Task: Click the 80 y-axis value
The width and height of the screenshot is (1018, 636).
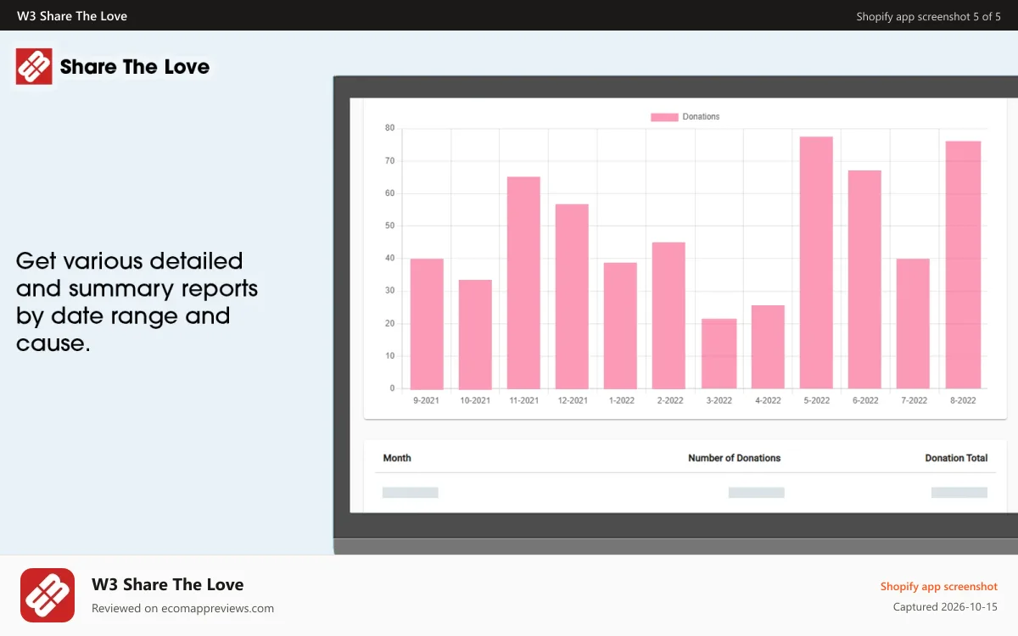Action: point(390,128)
